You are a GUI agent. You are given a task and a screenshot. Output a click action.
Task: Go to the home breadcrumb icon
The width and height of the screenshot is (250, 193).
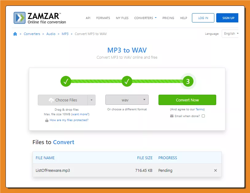[15, 34]
